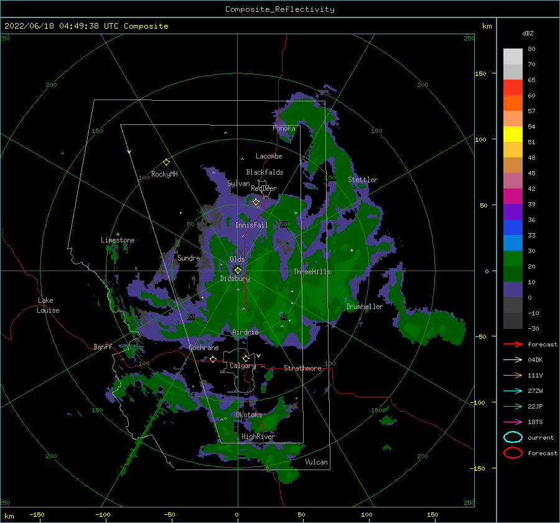
Task: Click the Calgary city label
Action: (243, 366)
